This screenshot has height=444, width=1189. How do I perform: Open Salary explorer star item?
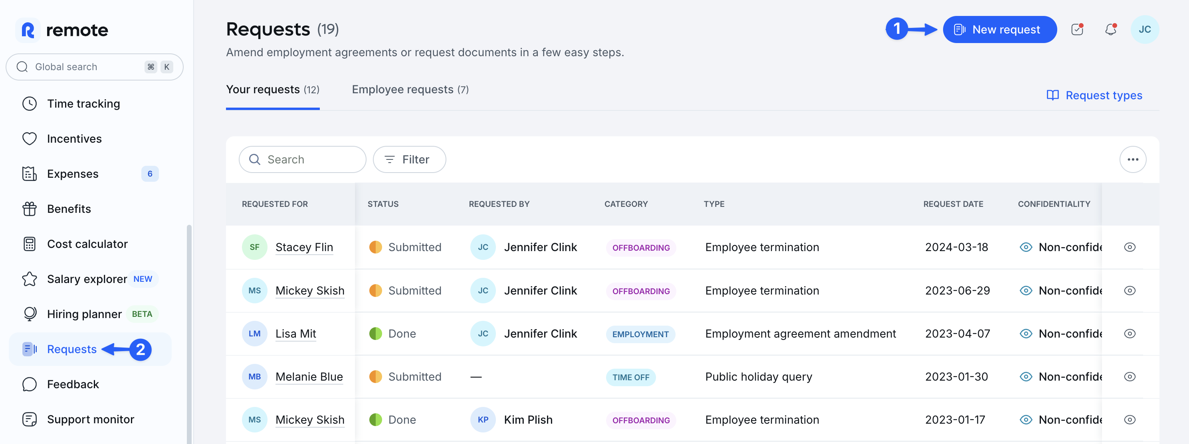[x=87, y=279]
